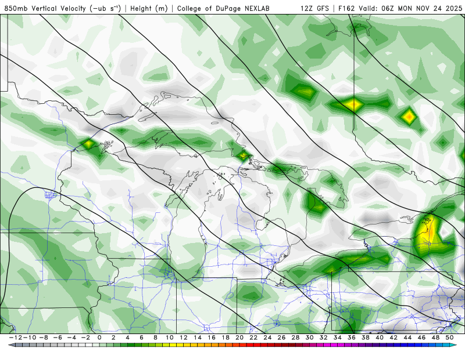The height and width of the screenshot is (348, 465).
Task: Click the '-12' color scale label
Action: (x=15, y=338)
